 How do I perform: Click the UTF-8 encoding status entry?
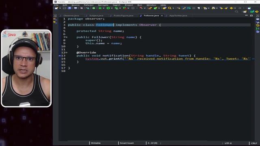228,143
